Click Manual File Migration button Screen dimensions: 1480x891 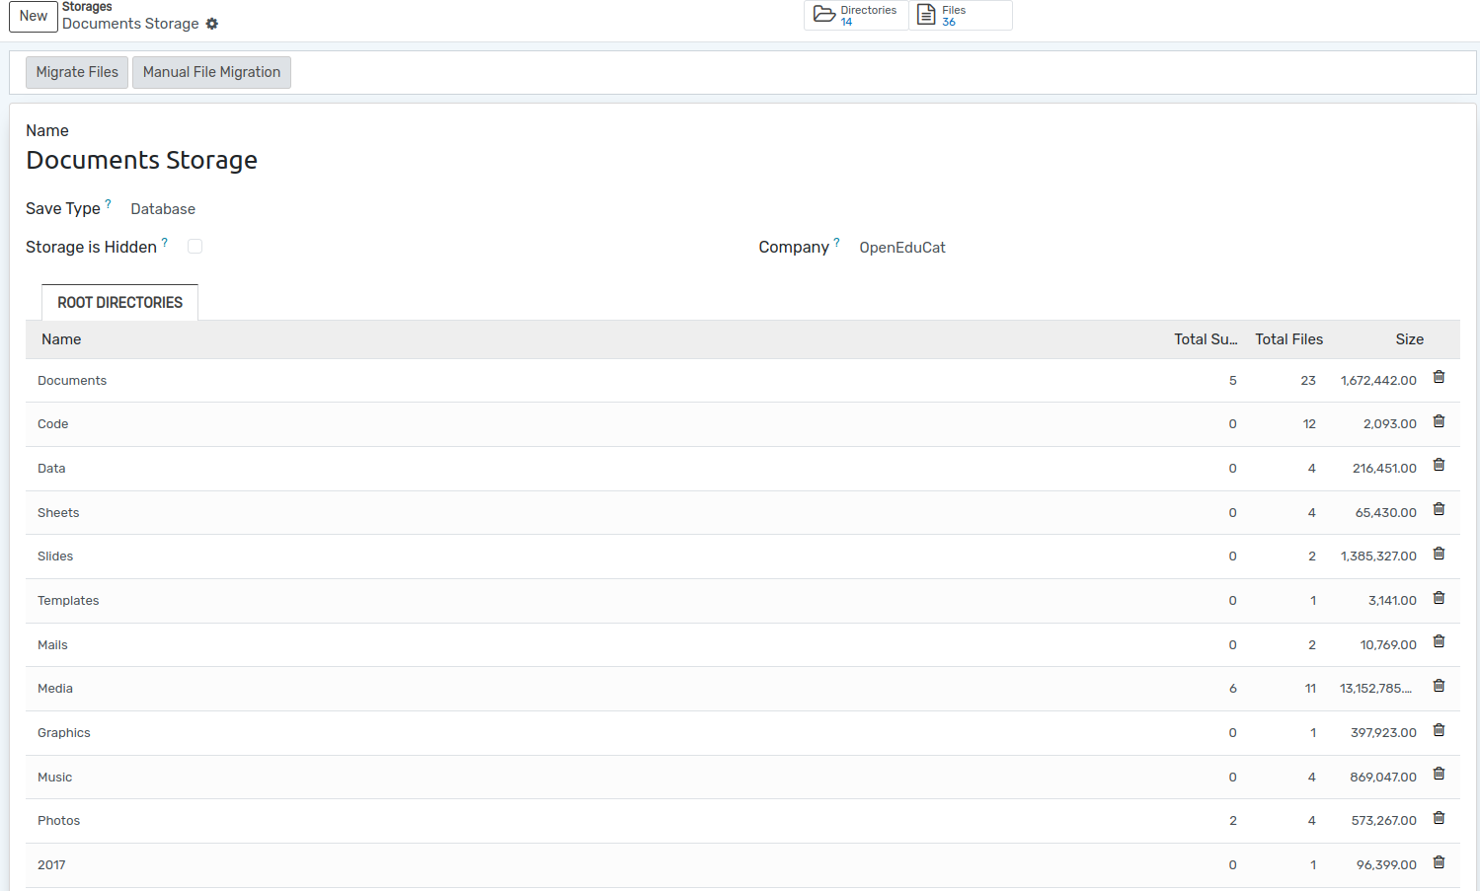click(211, 72)
